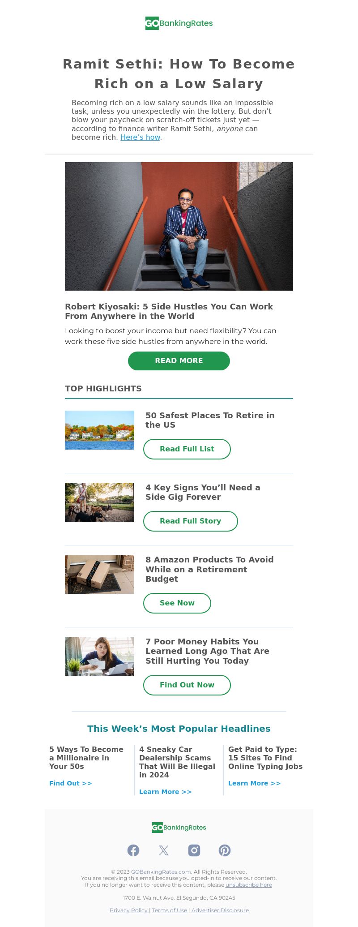Open the Advertiser Disclosure link
358x927 pixels.
click(220, 910)
